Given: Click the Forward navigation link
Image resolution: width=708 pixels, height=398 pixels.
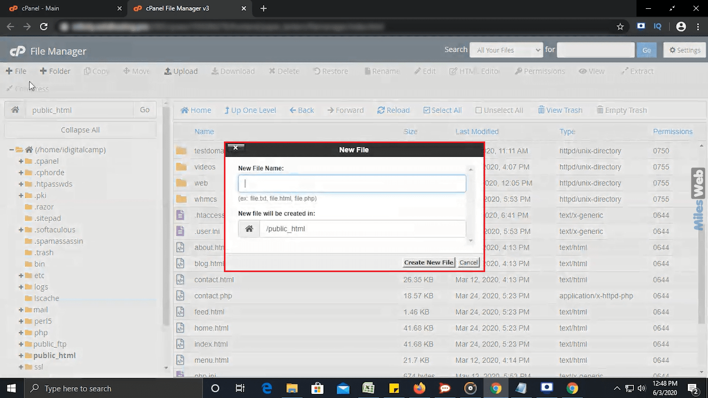Looking at the screenshot, I should pos(346,110).
